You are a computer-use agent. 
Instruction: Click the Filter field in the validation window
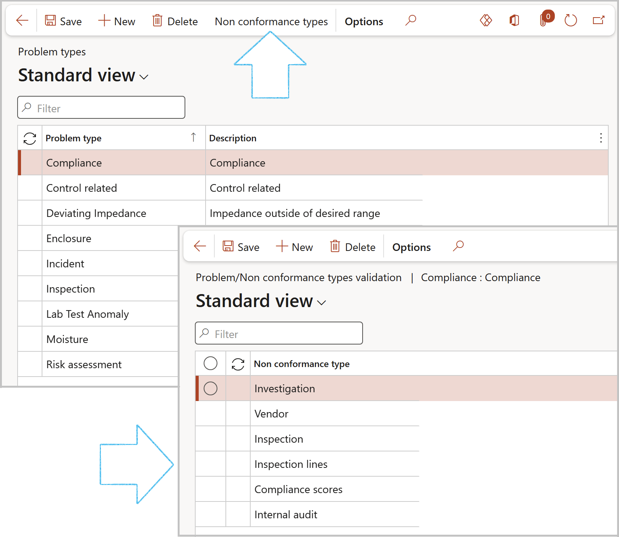(279, 333)
